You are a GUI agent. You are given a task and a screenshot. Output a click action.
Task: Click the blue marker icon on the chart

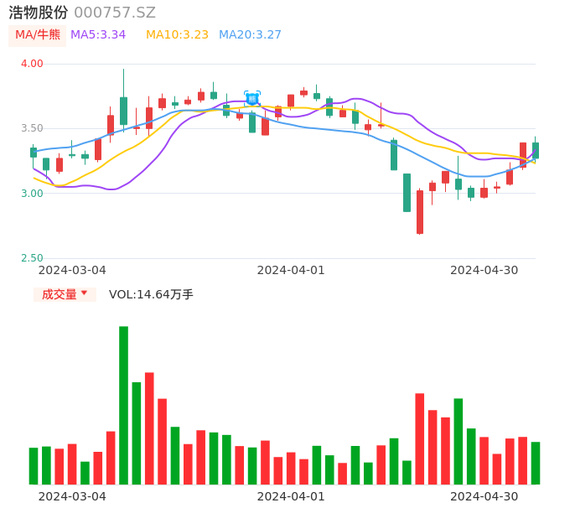(x=252, y=98)
